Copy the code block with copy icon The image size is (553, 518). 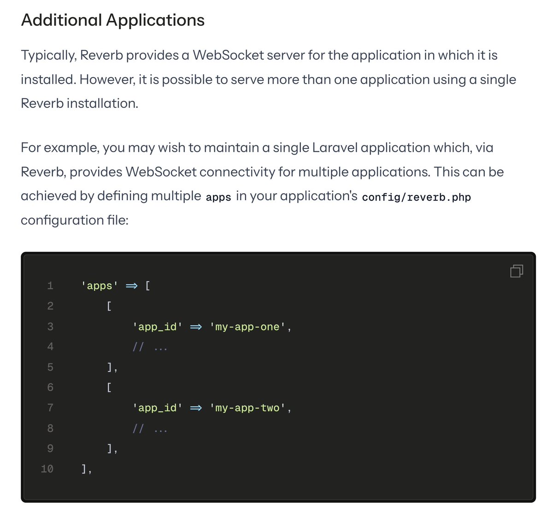(517, 271)
